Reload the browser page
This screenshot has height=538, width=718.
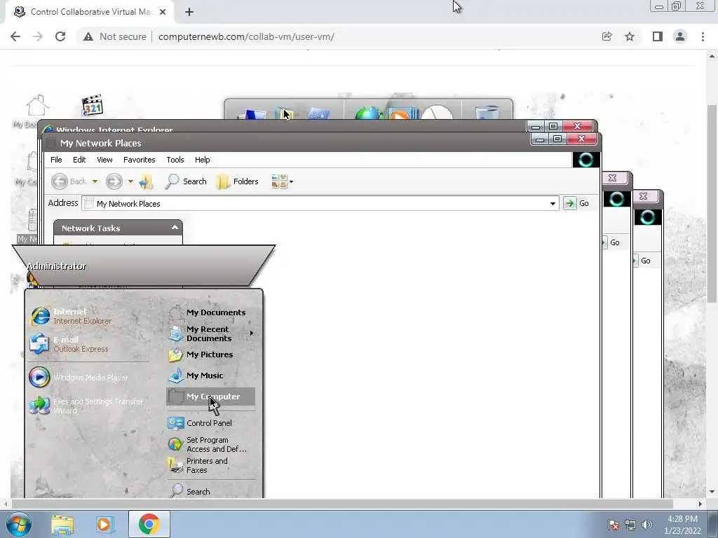[60, 36]
